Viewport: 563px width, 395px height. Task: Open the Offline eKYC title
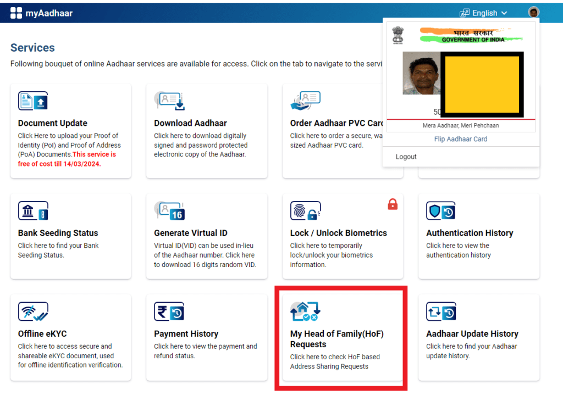pos(42,333)
